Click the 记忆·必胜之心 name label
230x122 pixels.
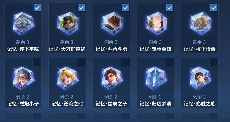click(200, 104)
